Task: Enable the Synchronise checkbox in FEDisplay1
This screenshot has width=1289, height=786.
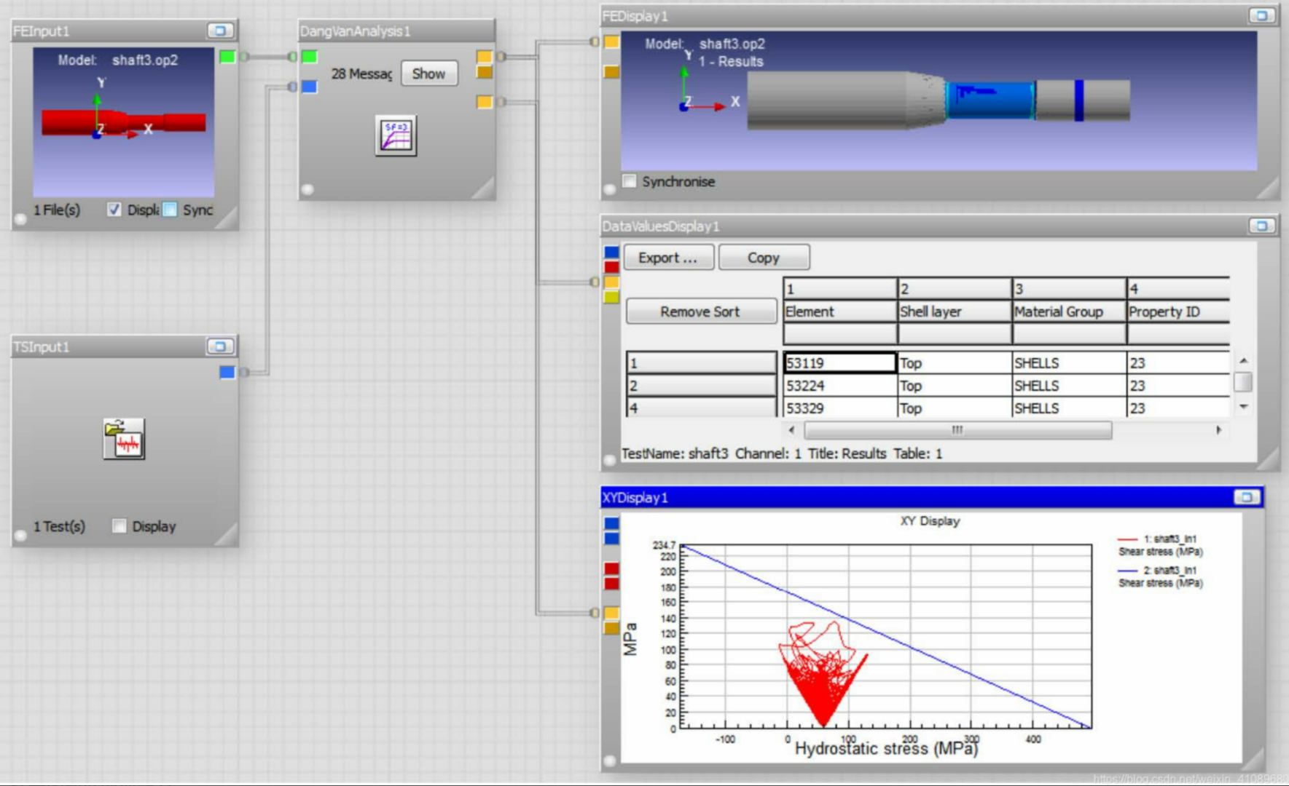Action: point(630,181)
